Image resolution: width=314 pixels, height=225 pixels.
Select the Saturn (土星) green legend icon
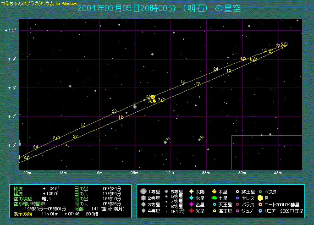(x=214, y=198)
